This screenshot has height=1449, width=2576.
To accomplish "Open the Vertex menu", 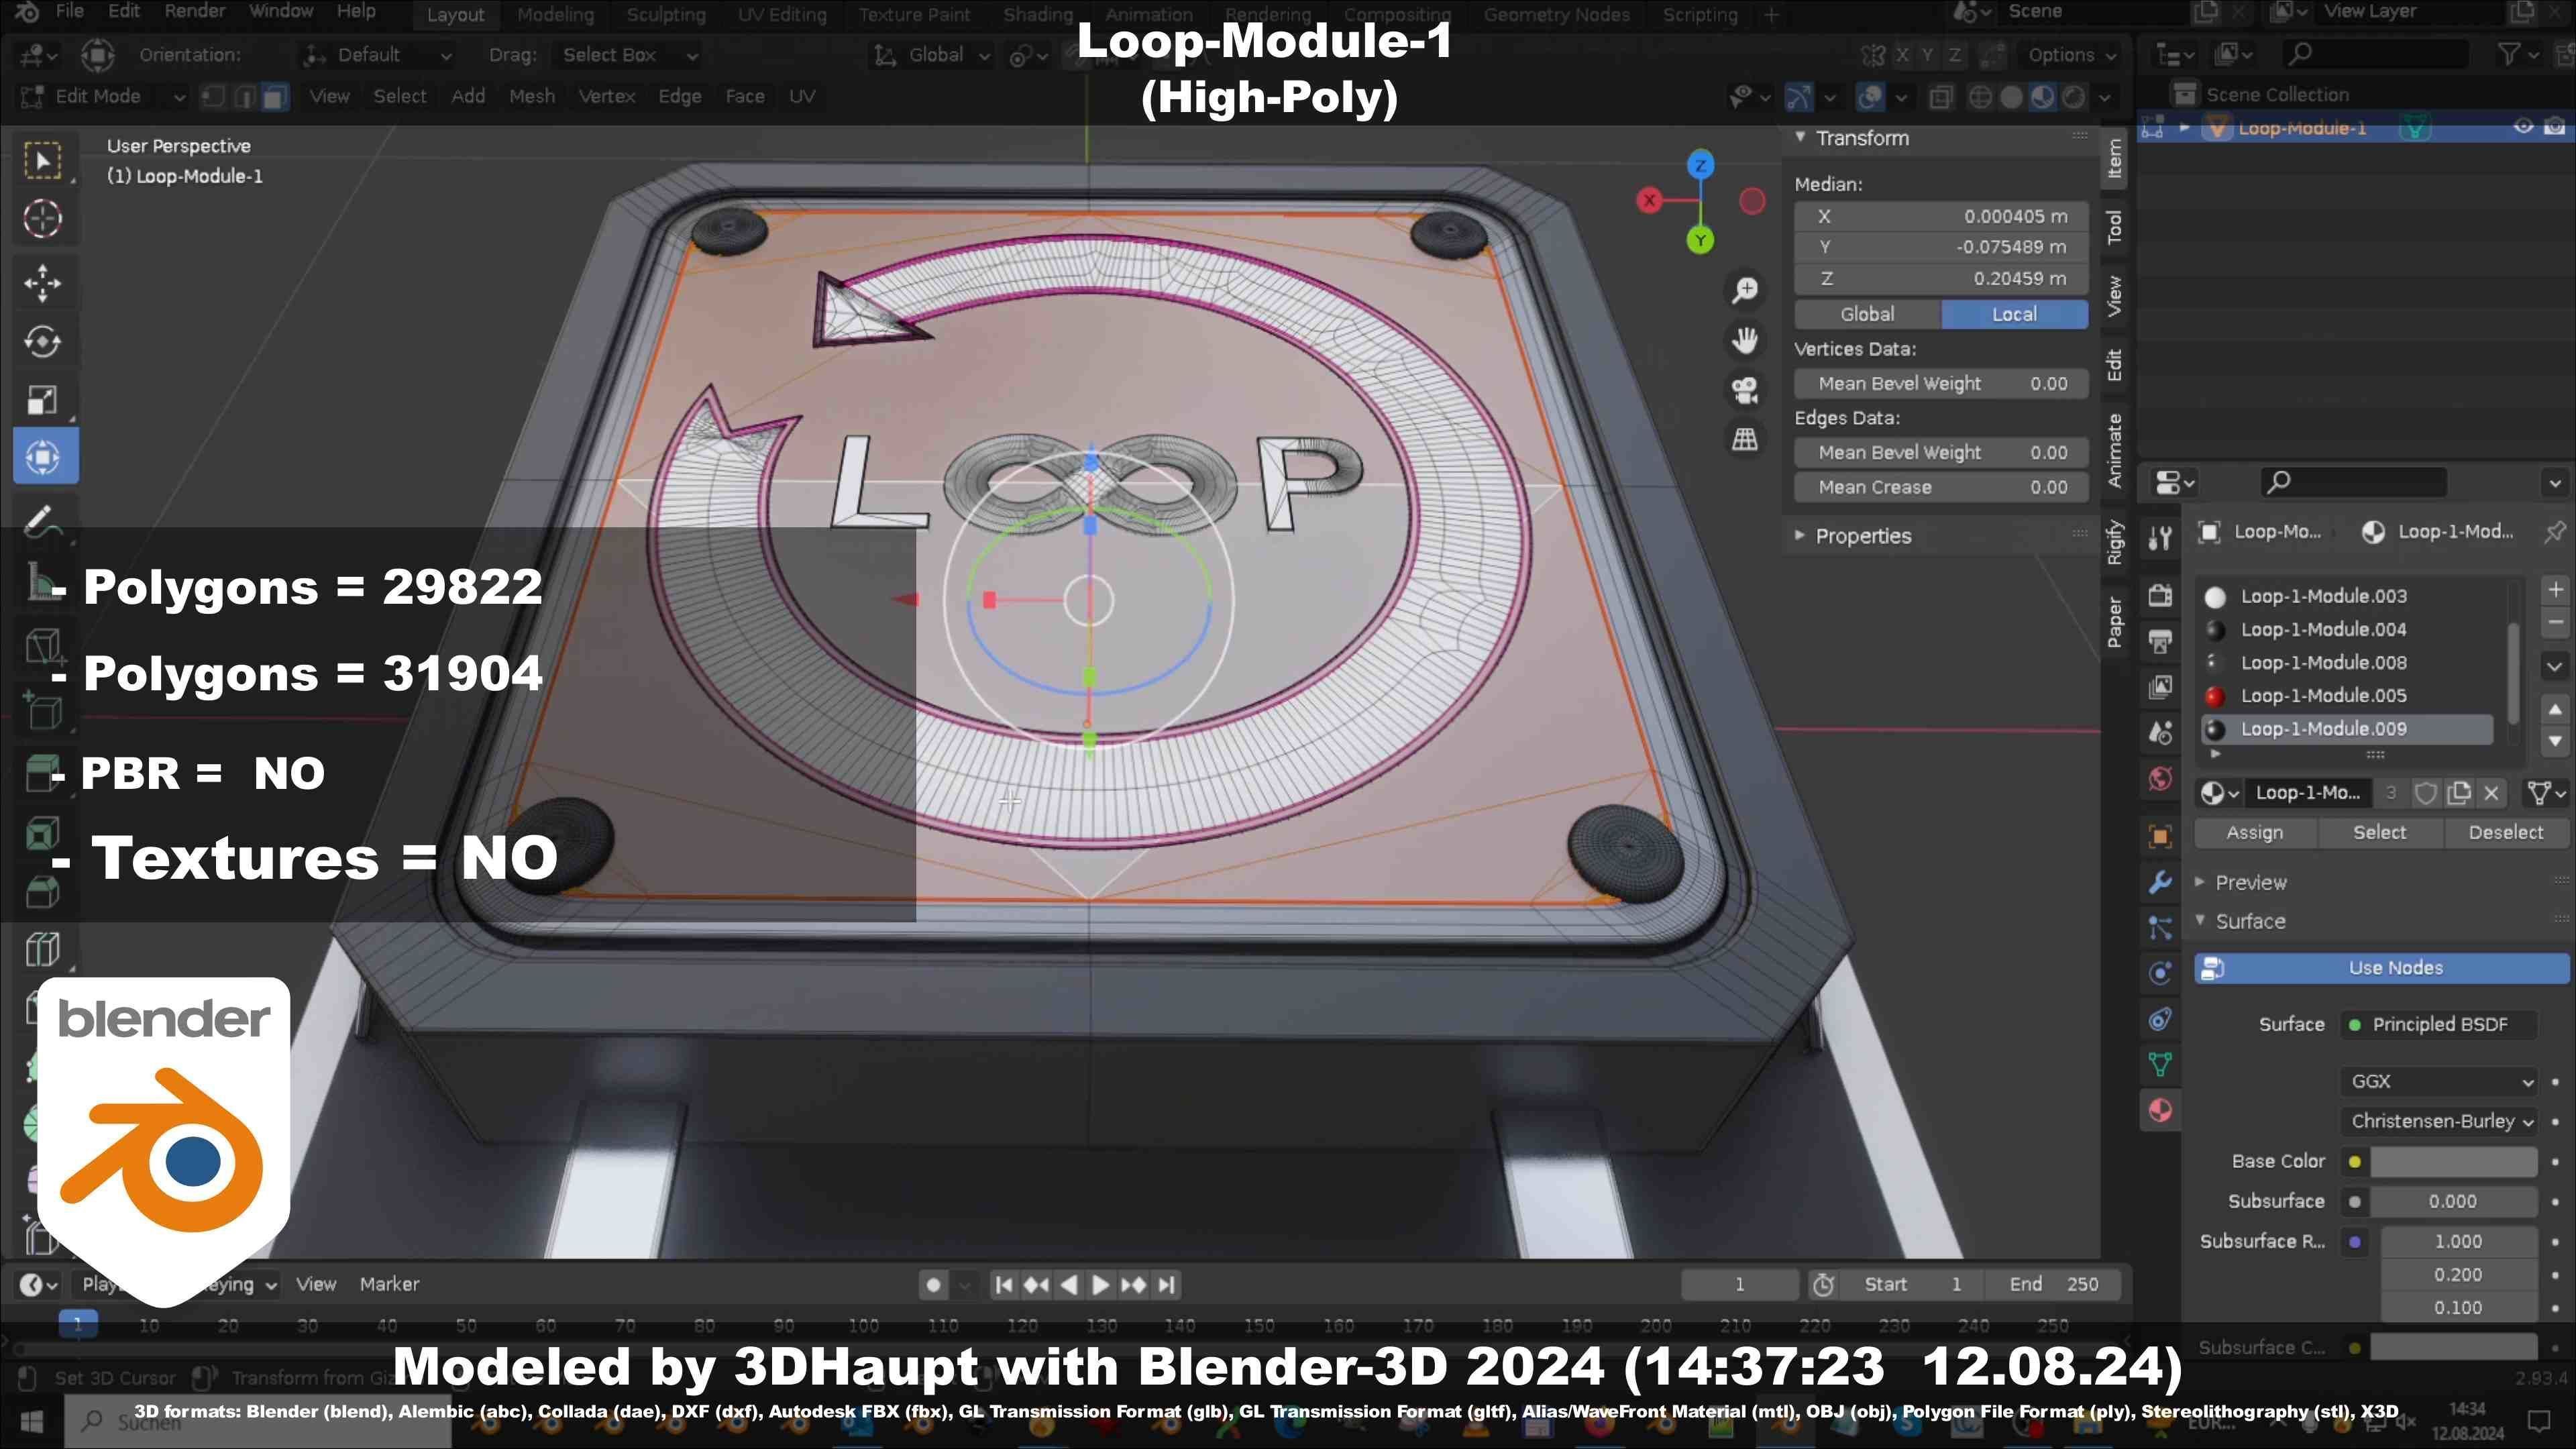I will [x=607, y=96].
